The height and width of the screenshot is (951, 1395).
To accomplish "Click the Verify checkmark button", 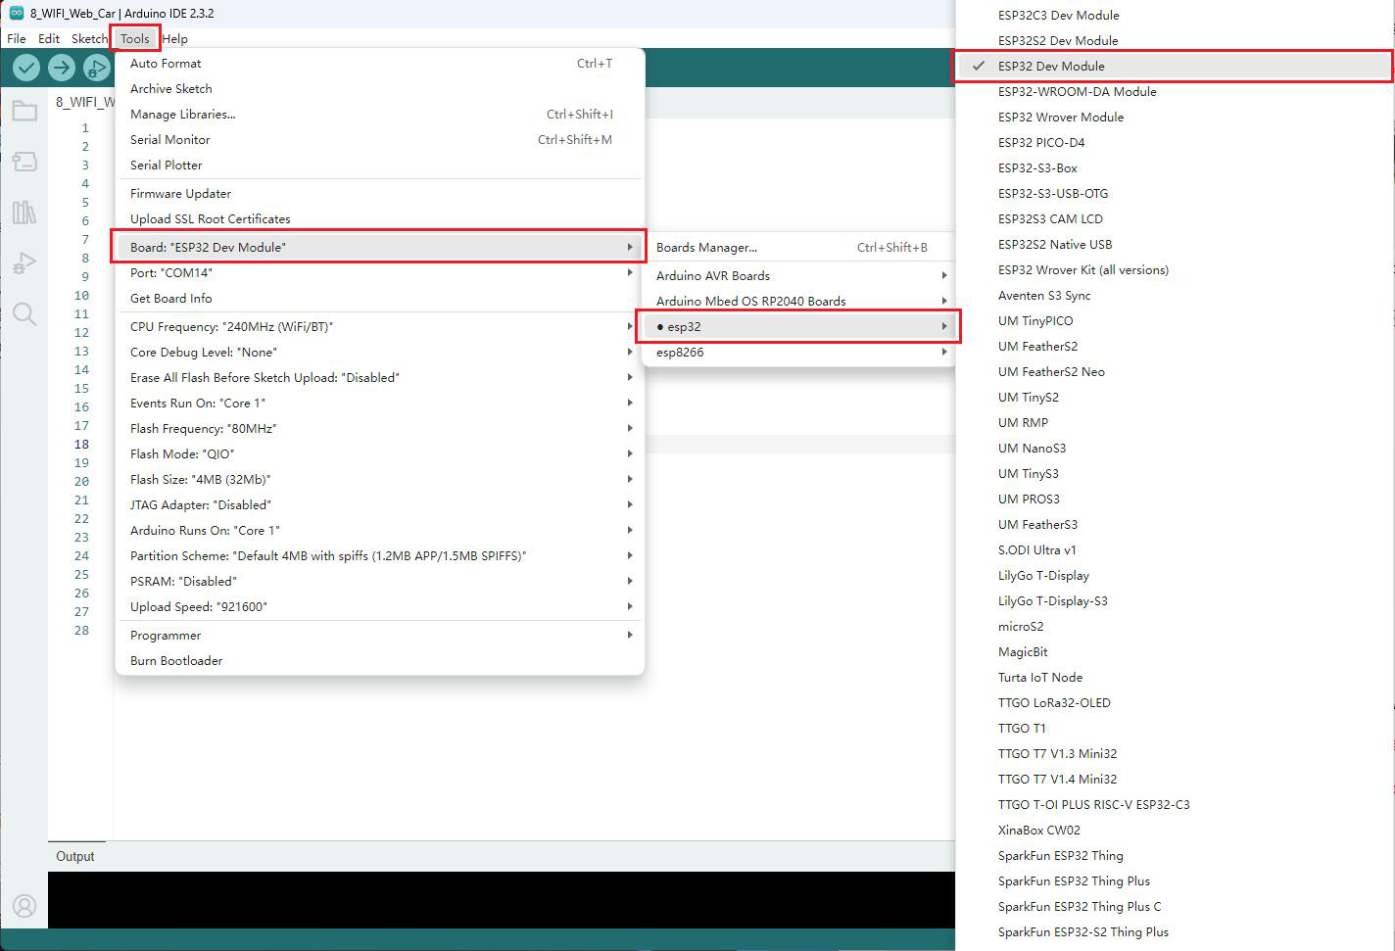I will [26, 68].
